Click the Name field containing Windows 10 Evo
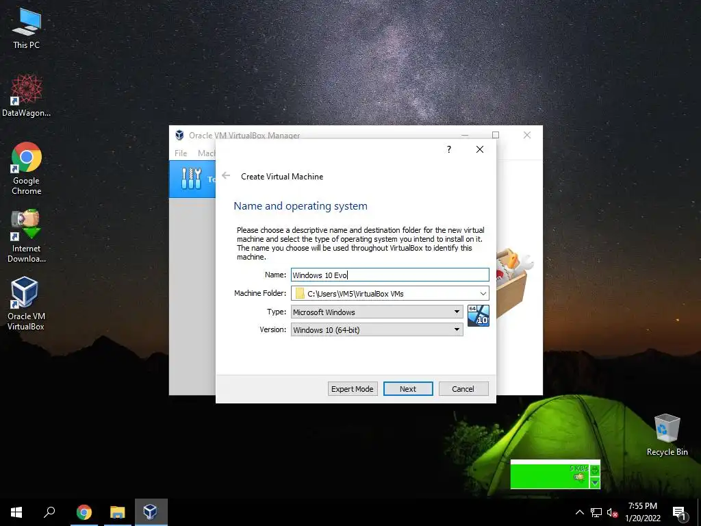 390,275
